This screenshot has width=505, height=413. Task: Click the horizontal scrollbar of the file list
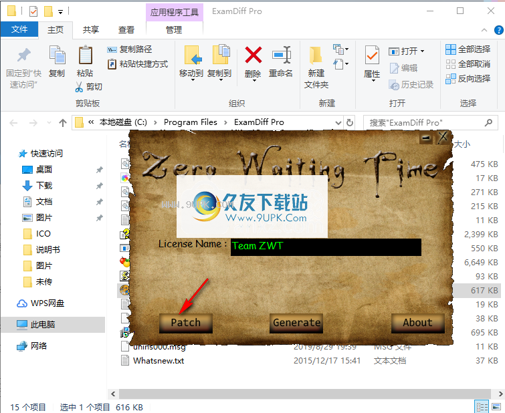pyautogui.click(x=305, y=394)
